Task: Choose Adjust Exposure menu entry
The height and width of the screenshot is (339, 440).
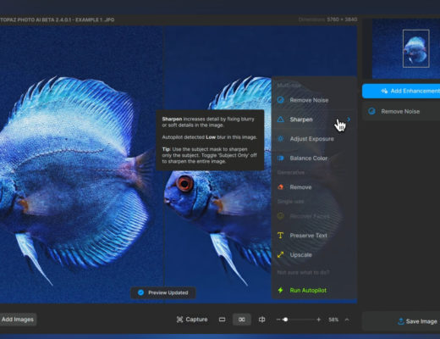Action: [314, 139]
